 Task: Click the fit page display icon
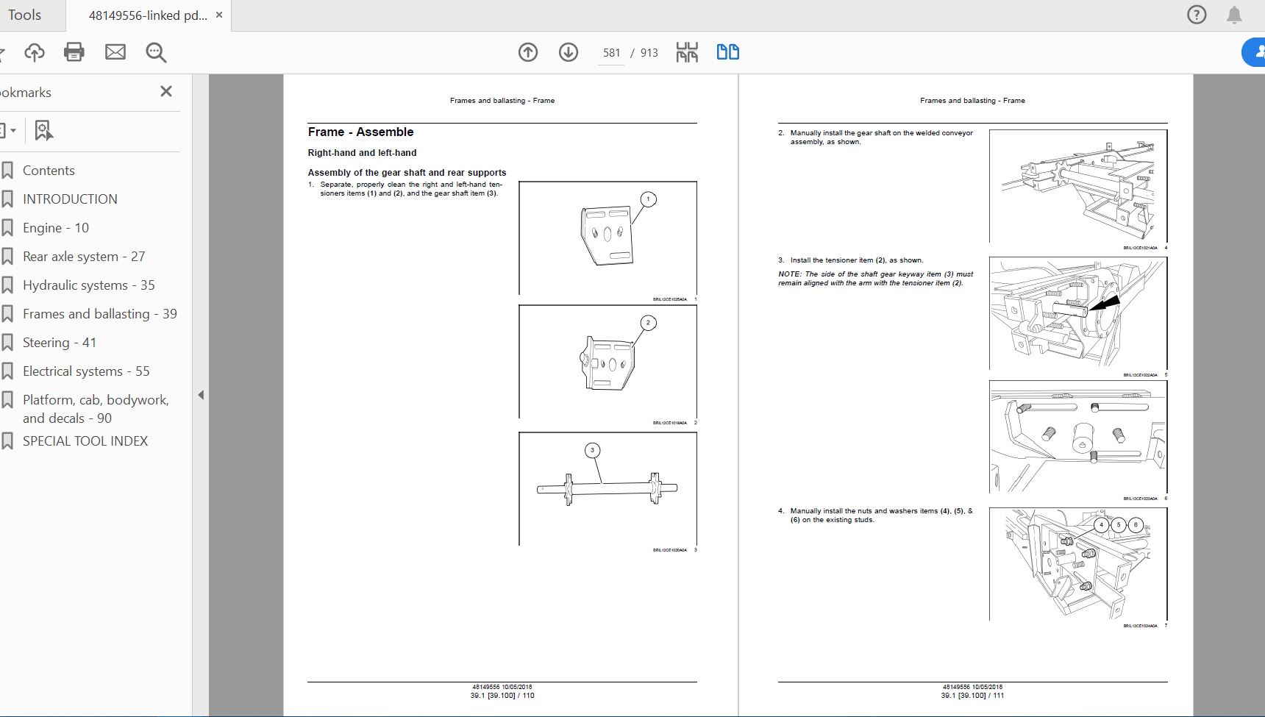click(x=687, y=52)
